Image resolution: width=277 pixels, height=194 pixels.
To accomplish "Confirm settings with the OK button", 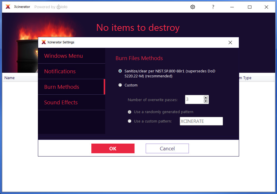I will 113,148.
